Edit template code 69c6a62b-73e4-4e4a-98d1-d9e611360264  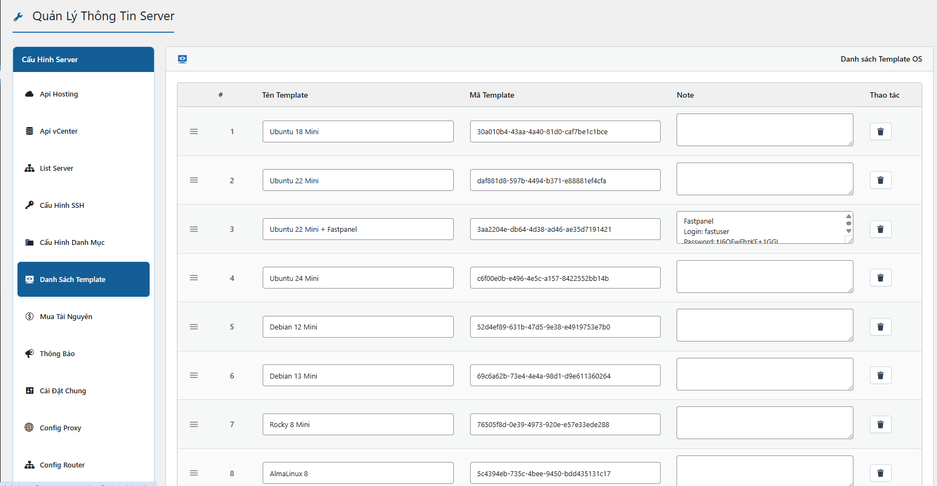(565, 375)
